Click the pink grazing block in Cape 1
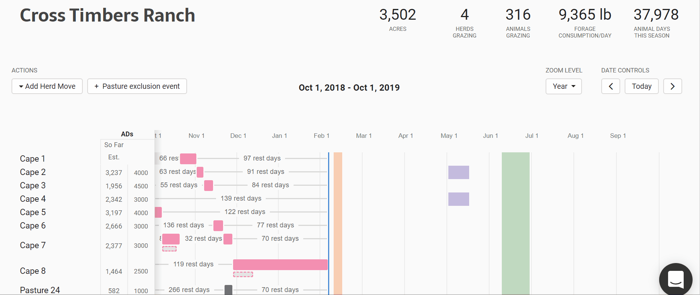 click(188, 159)
